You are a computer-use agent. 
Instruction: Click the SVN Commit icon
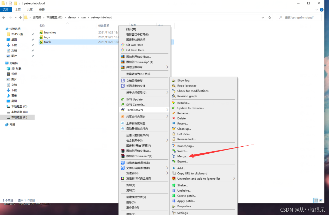tap(123, 105)
